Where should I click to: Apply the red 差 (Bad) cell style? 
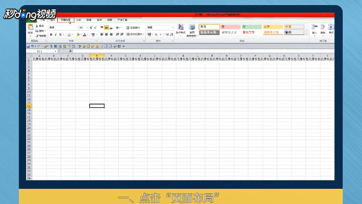pos(230,27)
